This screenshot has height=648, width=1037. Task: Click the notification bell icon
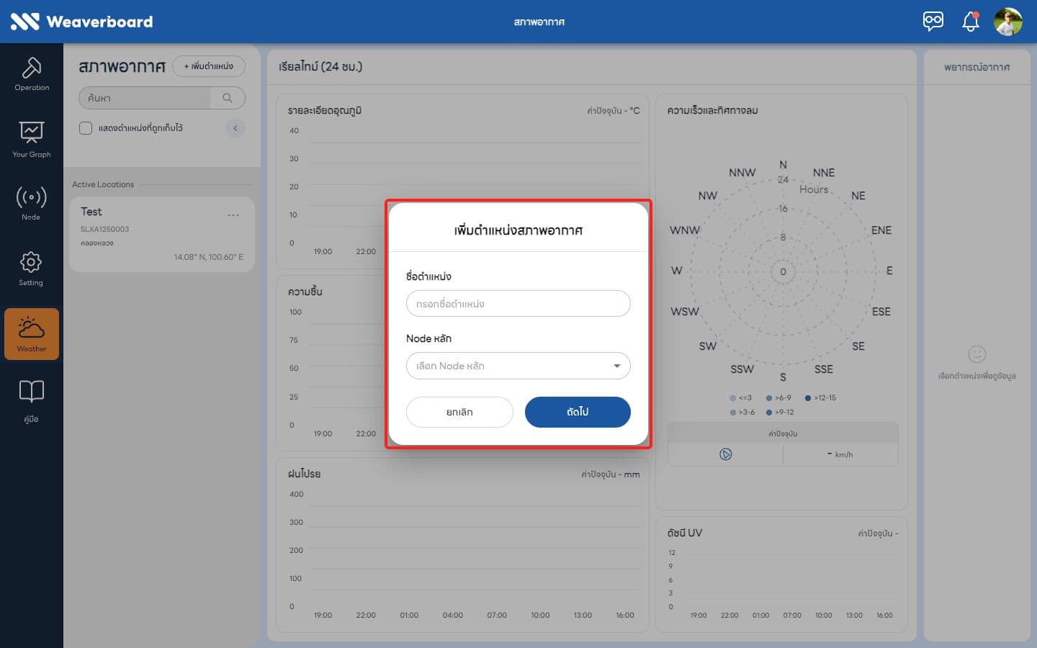971,22
